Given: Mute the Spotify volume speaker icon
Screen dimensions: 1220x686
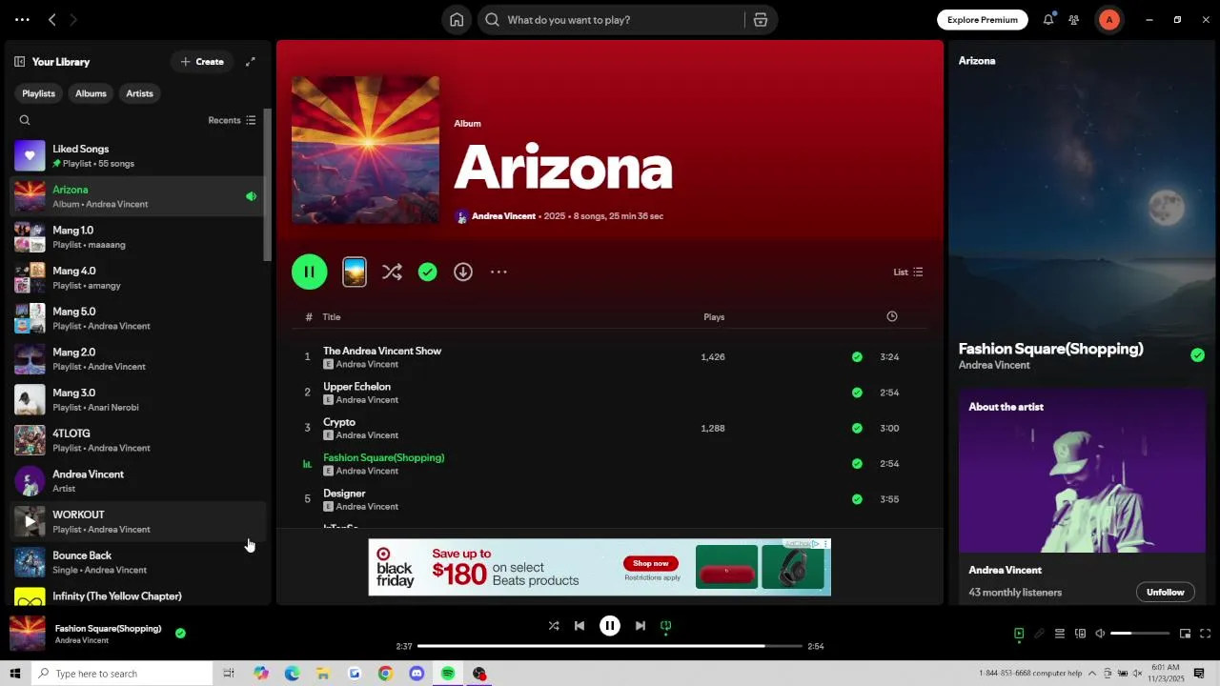Looking at the screenshot, I should (1100, 634).
